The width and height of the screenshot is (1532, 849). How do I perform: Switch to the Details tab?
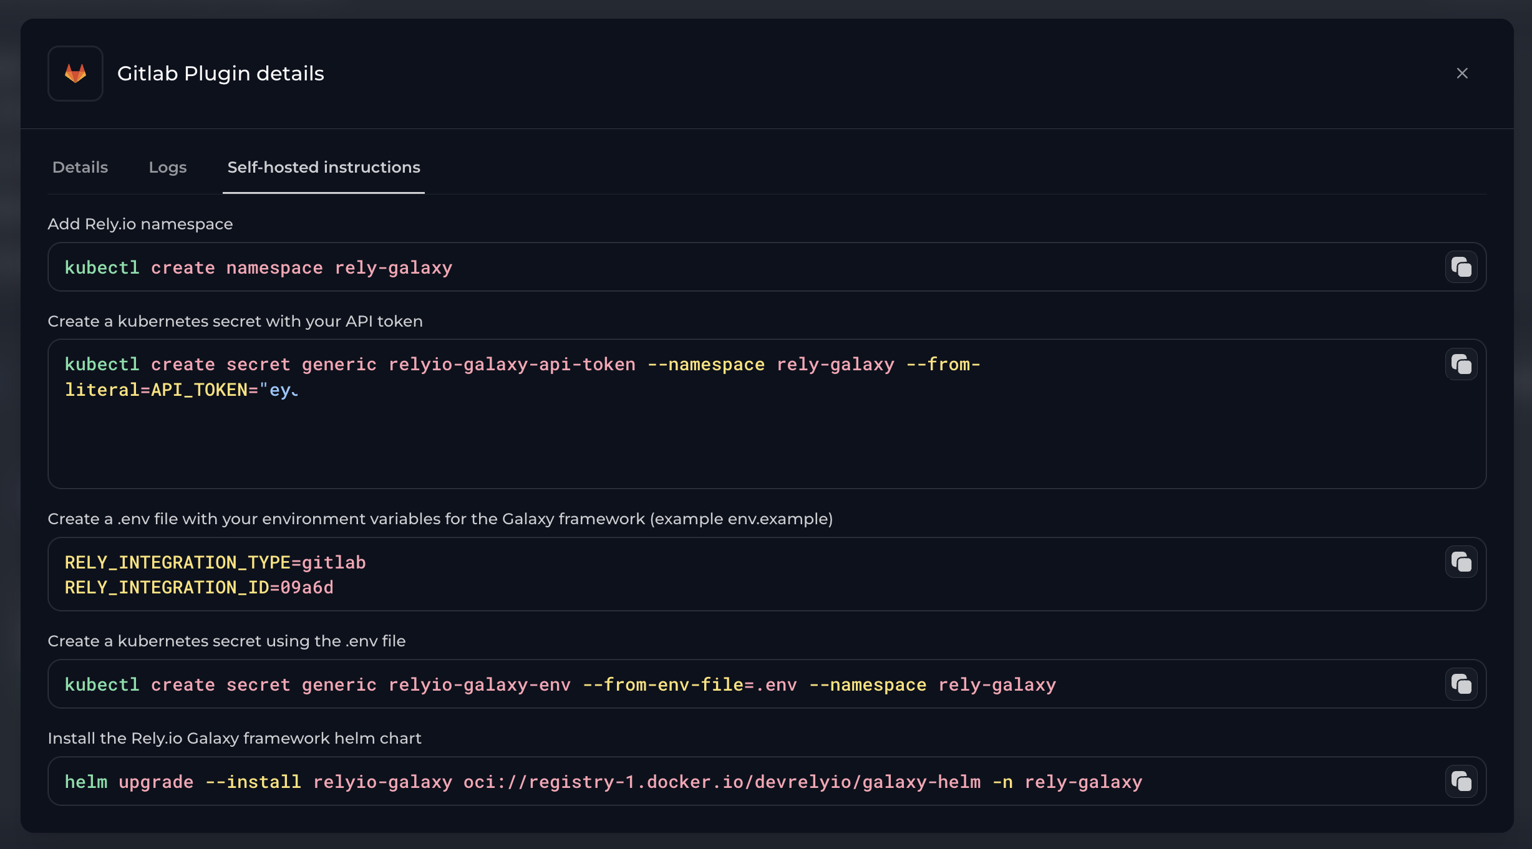coord(80,167)
